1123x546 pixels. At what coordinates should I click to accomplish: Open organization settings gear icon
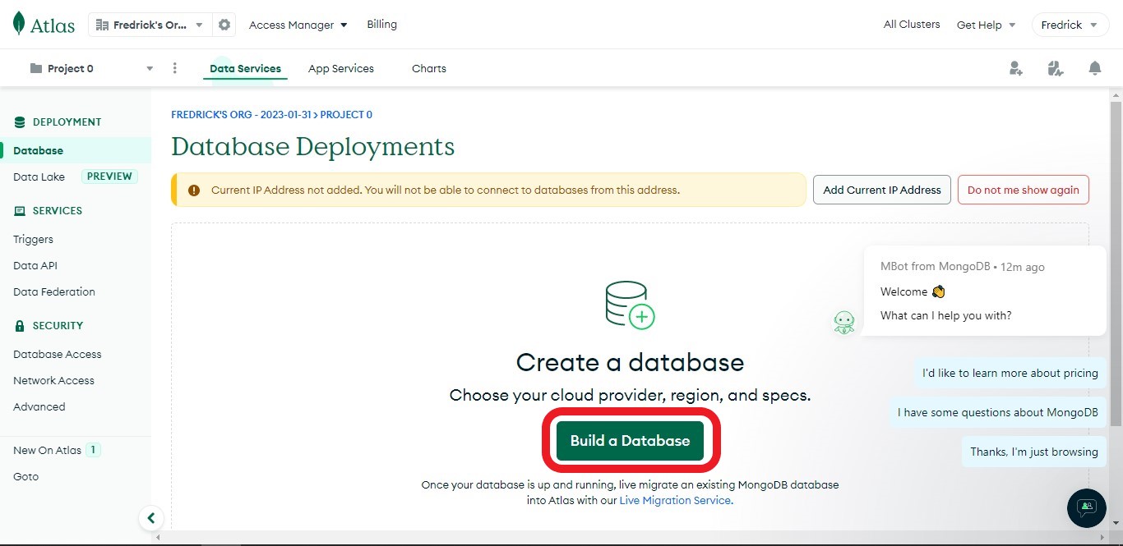[224, 25]
